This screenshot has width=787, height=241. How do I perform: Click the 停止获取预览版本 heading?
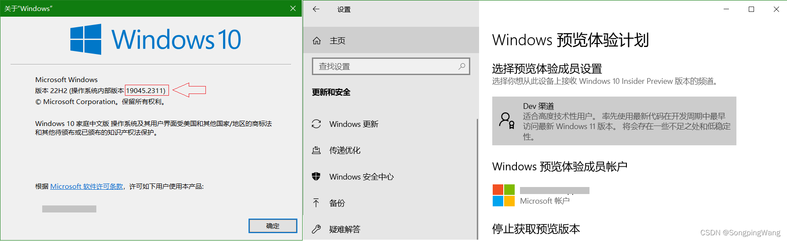click(x=536, y=229)
